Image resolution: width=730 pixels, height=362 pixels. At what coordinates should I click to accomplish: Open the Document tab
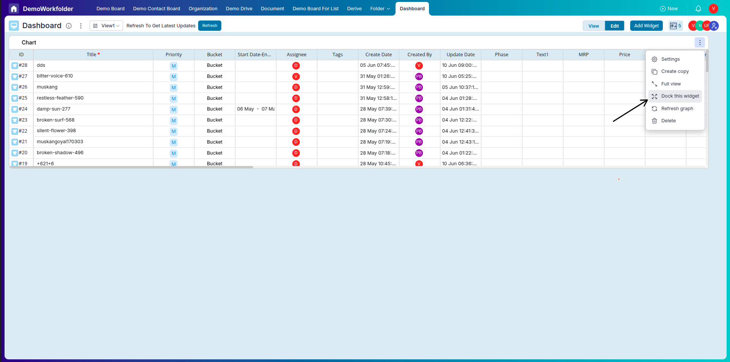click(x=273, y=8)
